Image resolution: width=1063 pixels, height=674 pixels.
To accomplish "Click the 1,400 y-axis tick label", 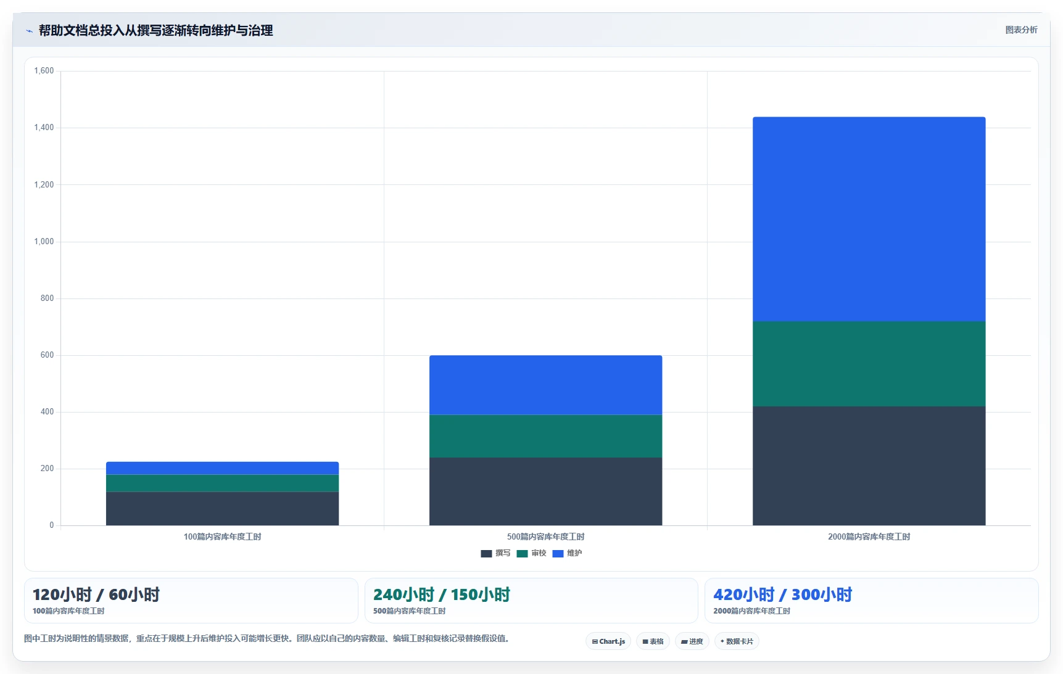I will coord(44,128).
